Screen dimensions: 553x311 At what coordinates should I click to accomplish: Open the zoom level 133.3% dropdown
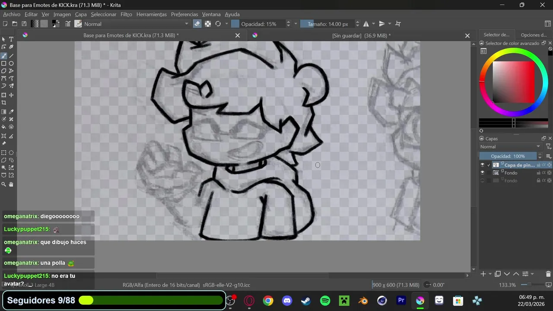(508, 285)
